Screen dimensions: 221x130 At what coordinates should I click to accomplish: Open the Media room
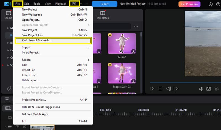(x=8, y=15)
